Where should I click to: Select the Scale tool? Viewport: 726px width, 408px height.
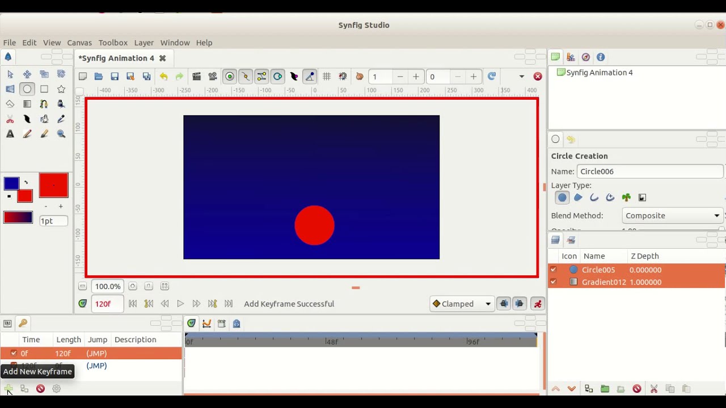coord(44,74)
